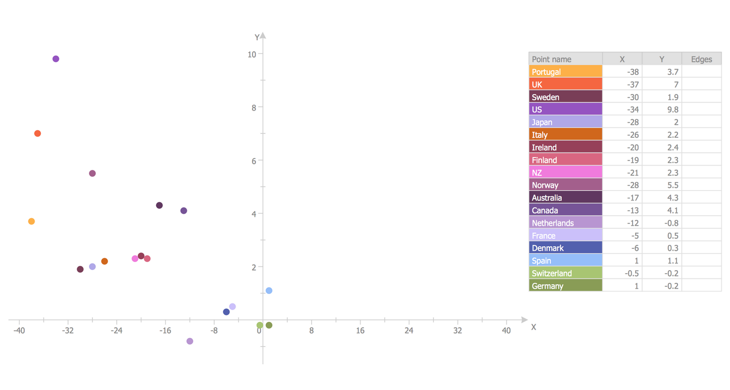Click the red-orange UK point on the scatter plot
This screenshot has height=390, width=730.
point(37,133)
